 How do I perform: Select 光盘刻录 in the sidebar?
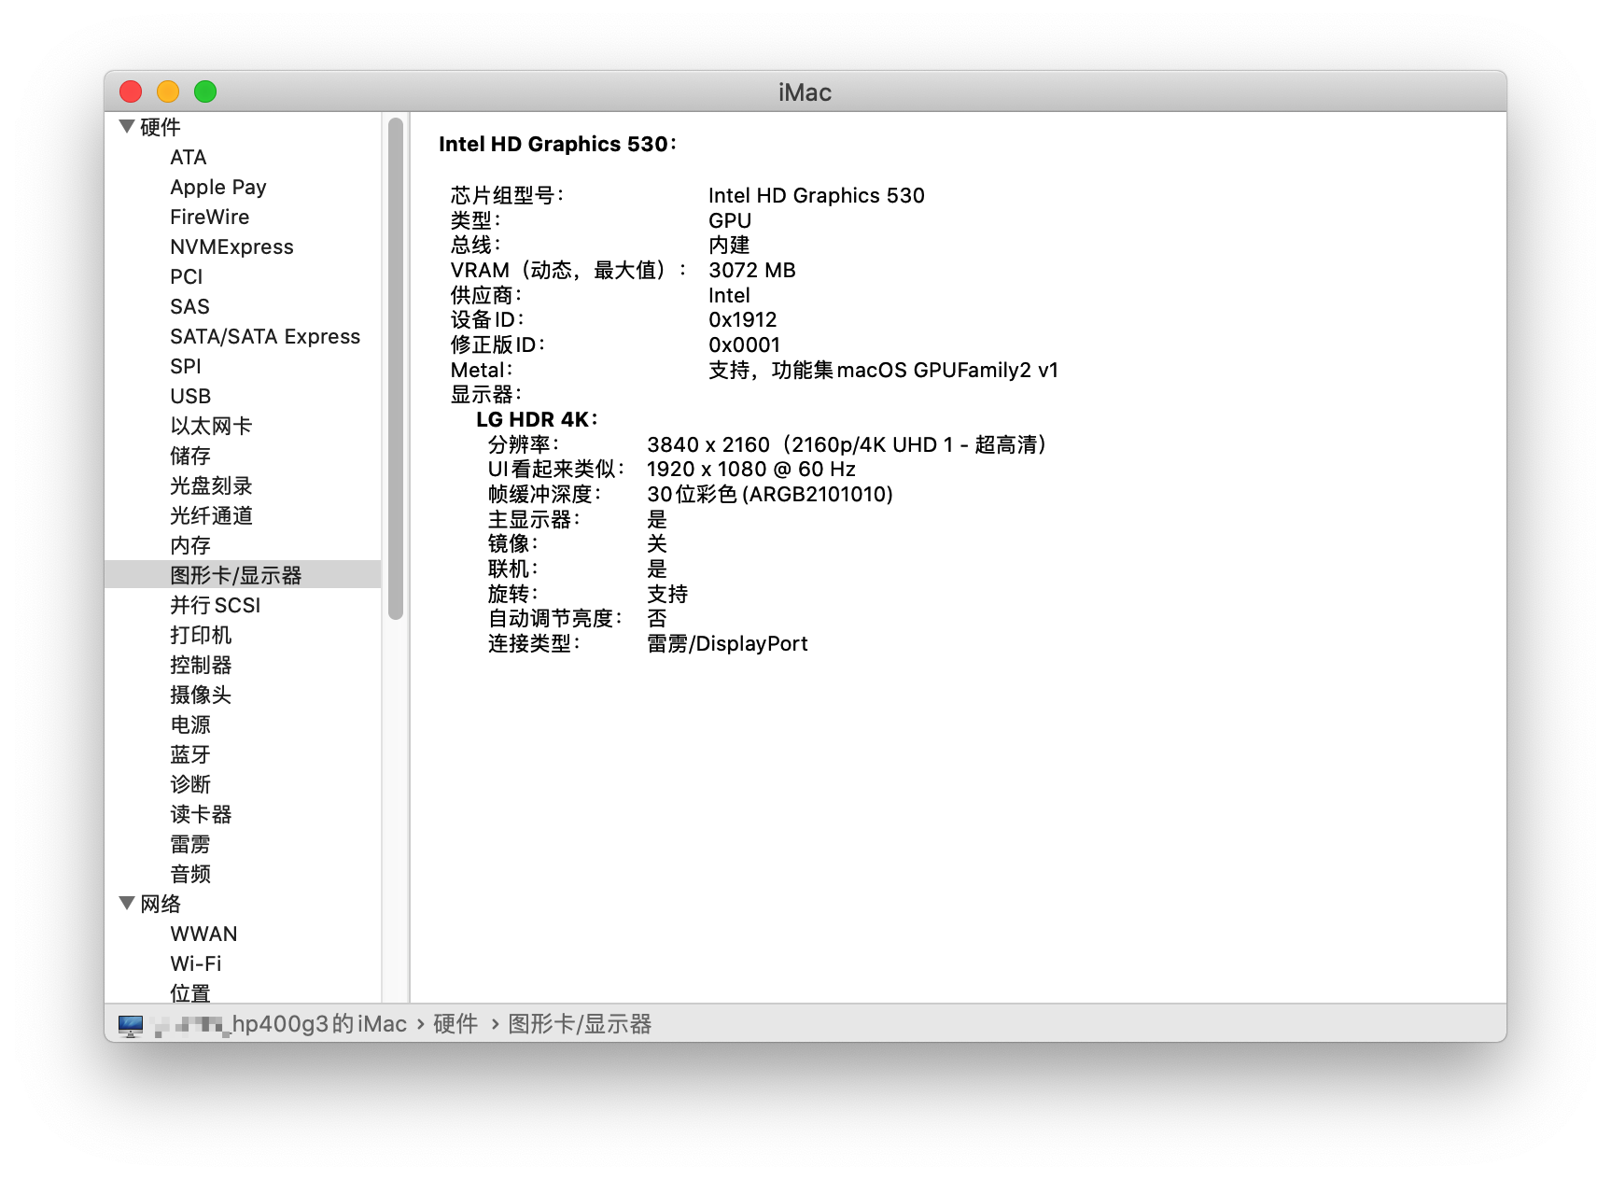click(211, 485)
